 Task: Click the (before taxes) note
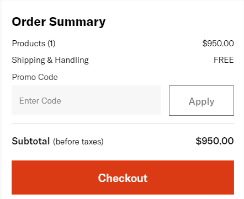click(x=78, y=142)
